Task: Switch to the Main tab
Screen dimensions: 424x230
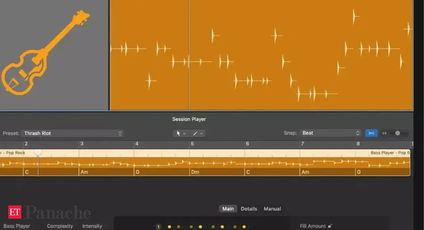Action: 228,209
